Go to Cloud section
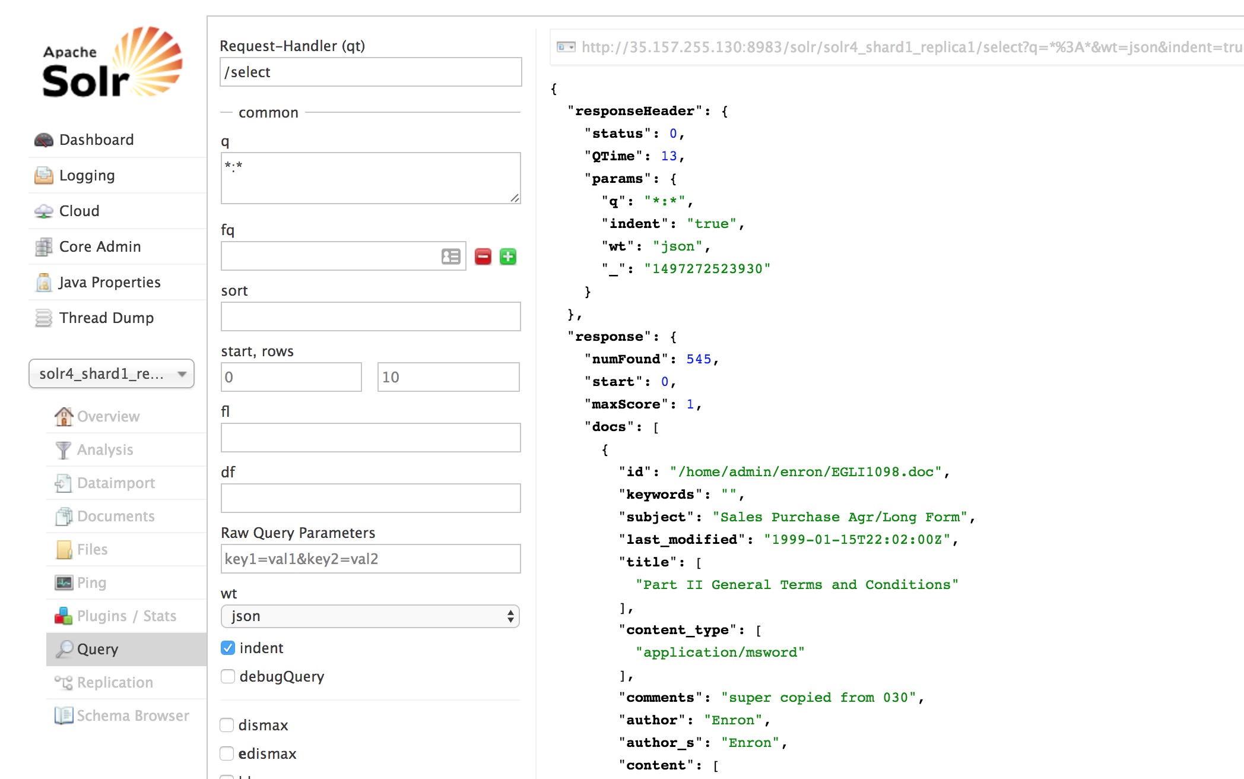This screenshot has height=779, width=1244. tap(80, 211)
